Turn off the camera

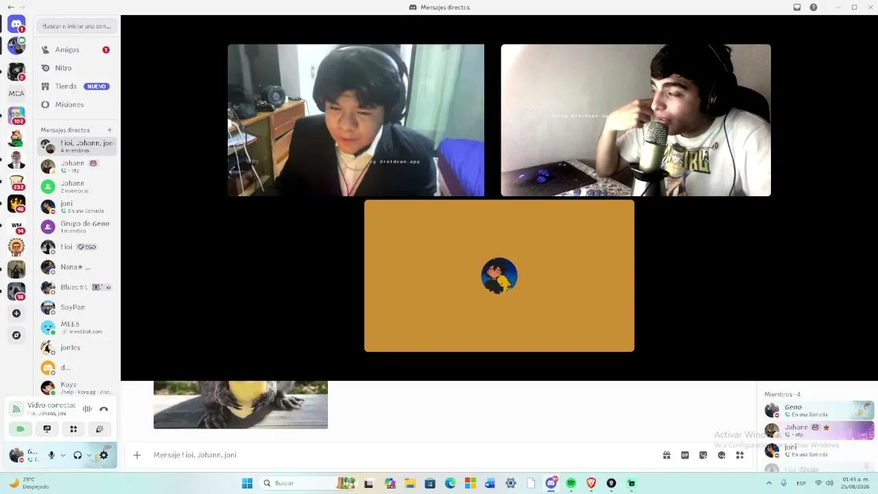(21, 429)
